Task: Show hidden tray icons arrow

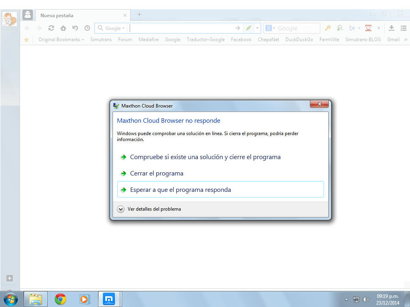Action: (x=346, y=299)
